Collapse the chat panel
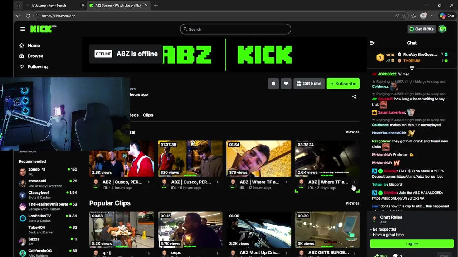Image resolution: width=458 pixels, height=257 pixels. [x=372, y=43]
